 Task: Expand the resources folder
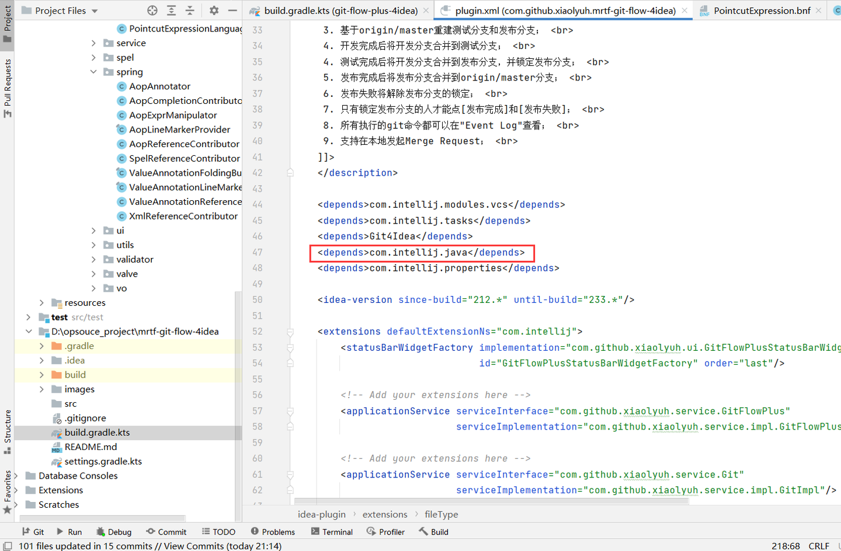[41, 302]
